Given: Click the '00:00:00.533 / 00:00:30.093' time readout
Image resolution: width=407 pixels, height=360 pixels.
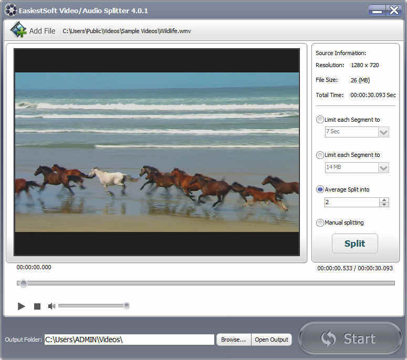Looking at the screenshot, I should point(355,268).
